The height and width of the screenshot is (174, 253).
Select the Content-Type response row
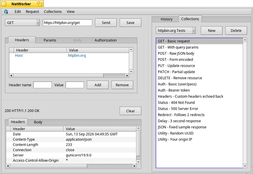point(71,139)
